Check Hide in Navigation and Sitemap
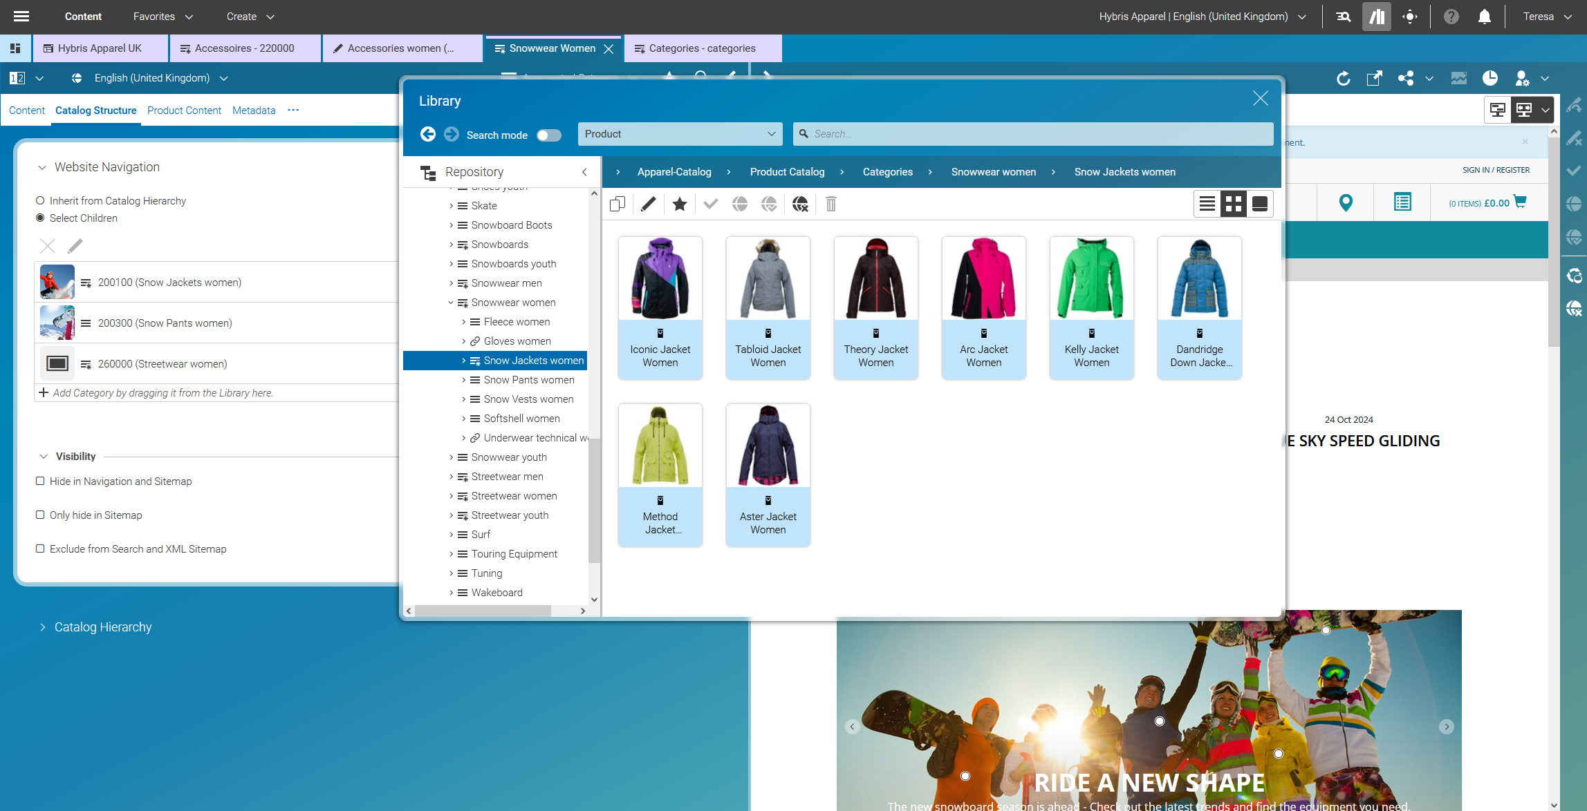The height and width of the screenshot is (811, 1587). pos(40,481)
